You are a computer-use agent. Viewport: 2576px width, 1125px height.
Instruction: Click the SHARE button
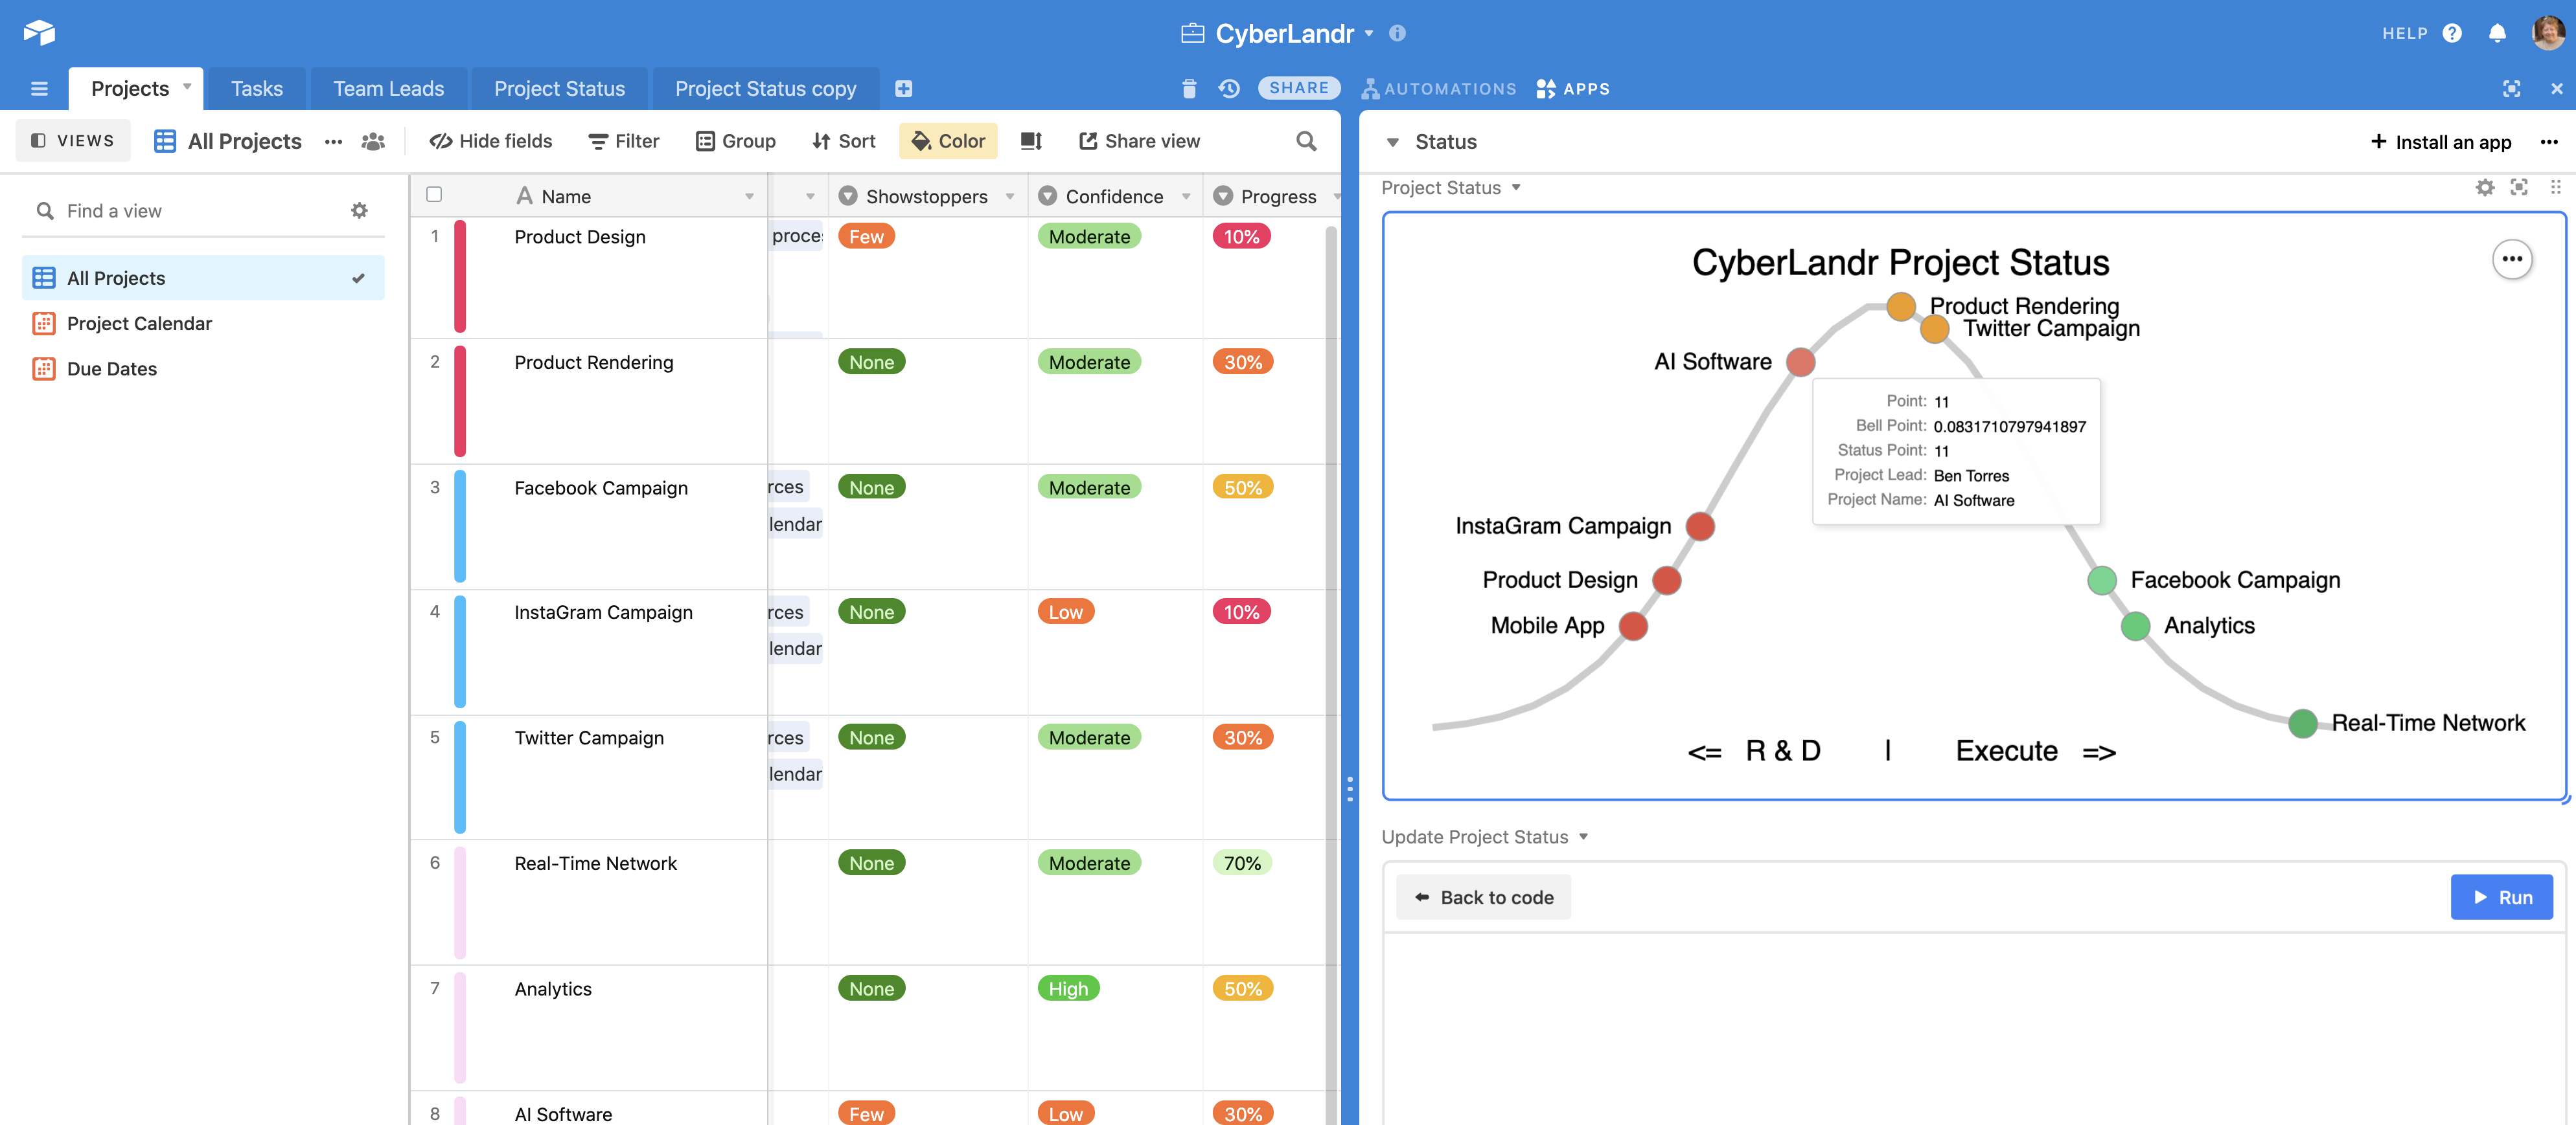click(1298, 88)
